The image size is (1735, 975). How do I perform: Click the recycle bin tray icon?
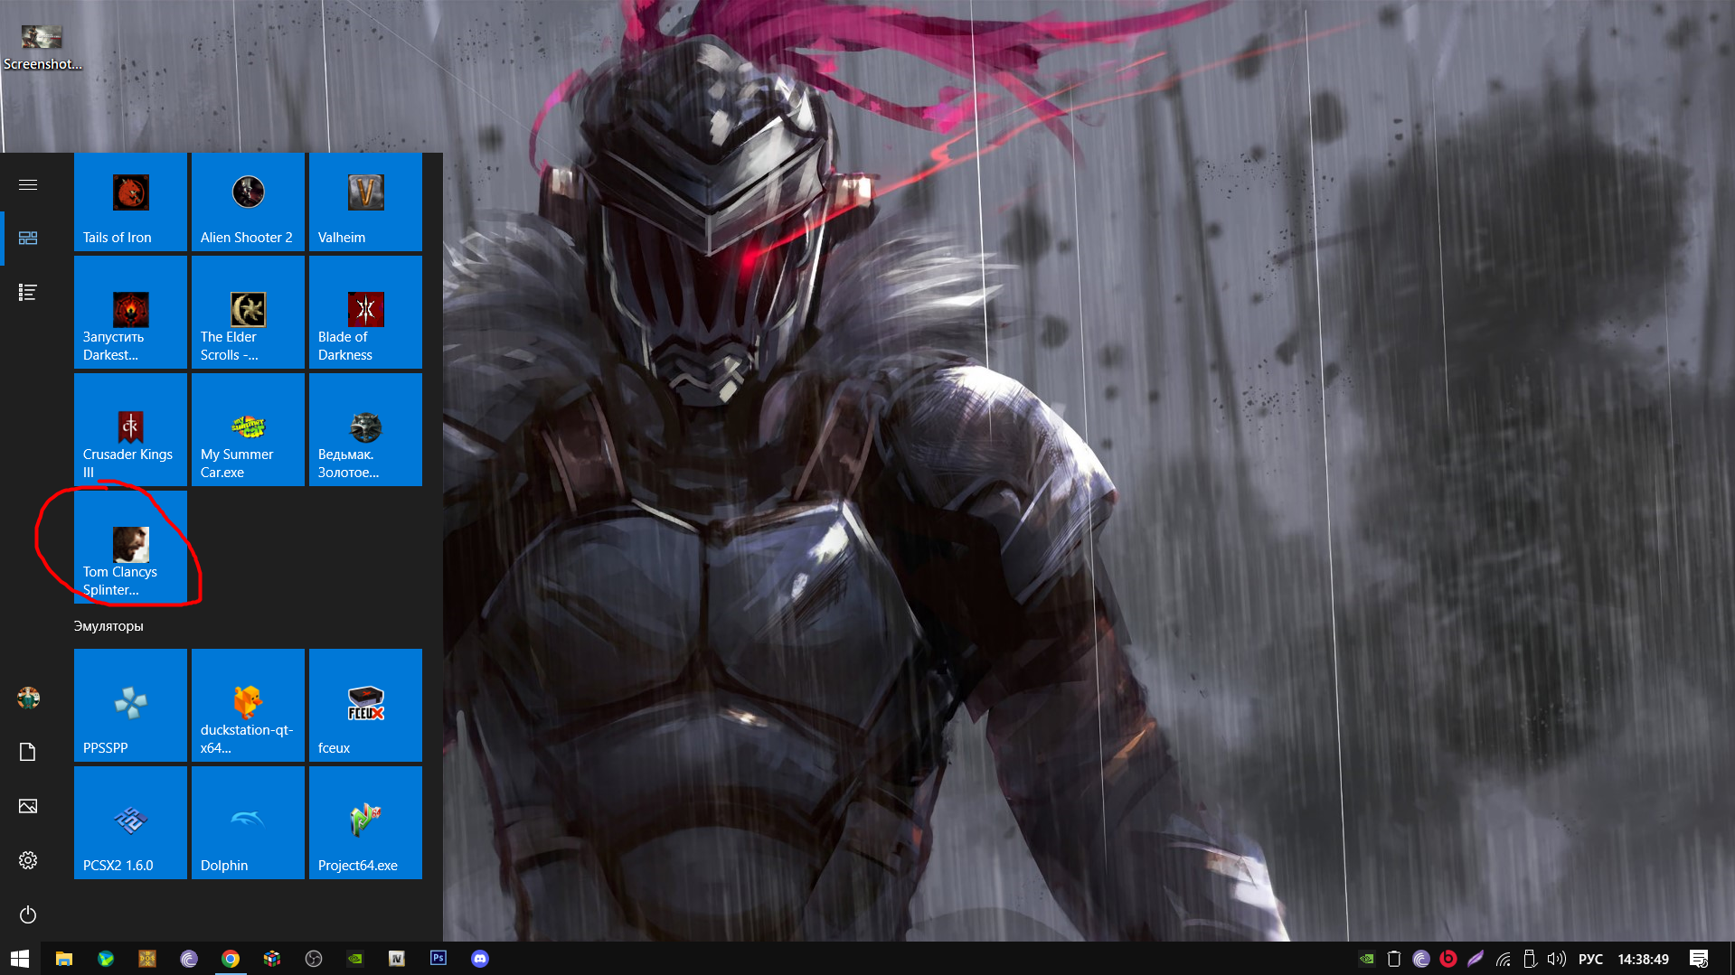pos(1394,959)
